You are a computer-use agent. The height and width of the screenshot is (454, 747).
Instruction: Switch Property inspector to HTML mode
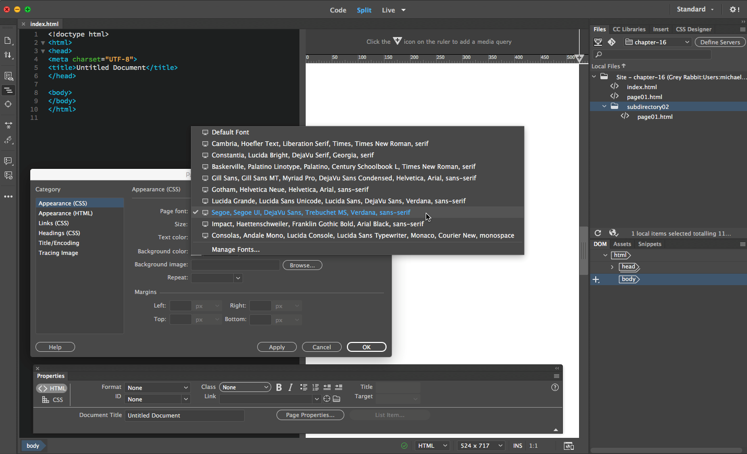click(52, 388)
